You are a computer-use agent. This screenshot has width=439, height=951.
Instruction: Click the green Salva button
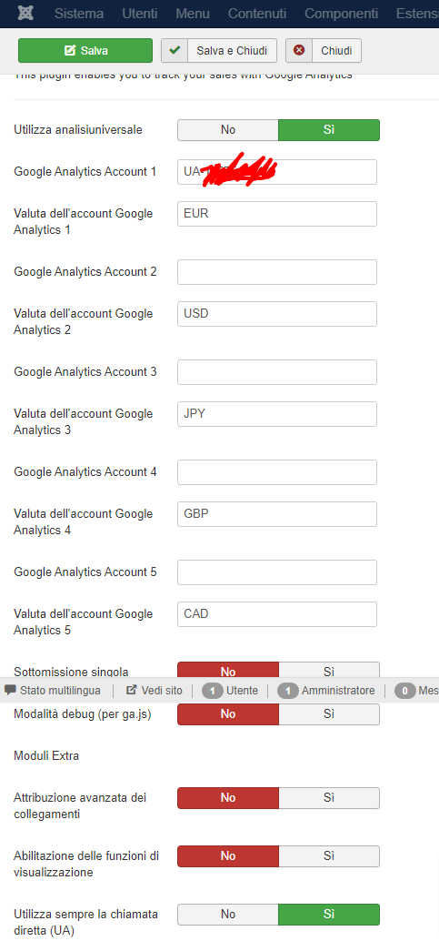[x=85, y=50]
